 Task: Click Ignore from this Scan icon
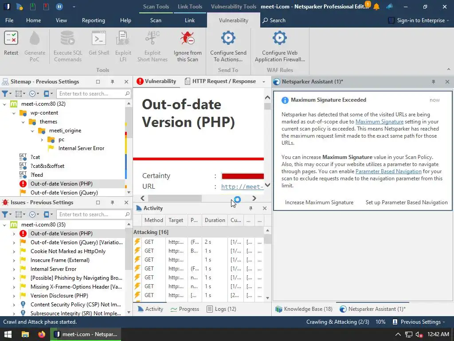[188, 38]
